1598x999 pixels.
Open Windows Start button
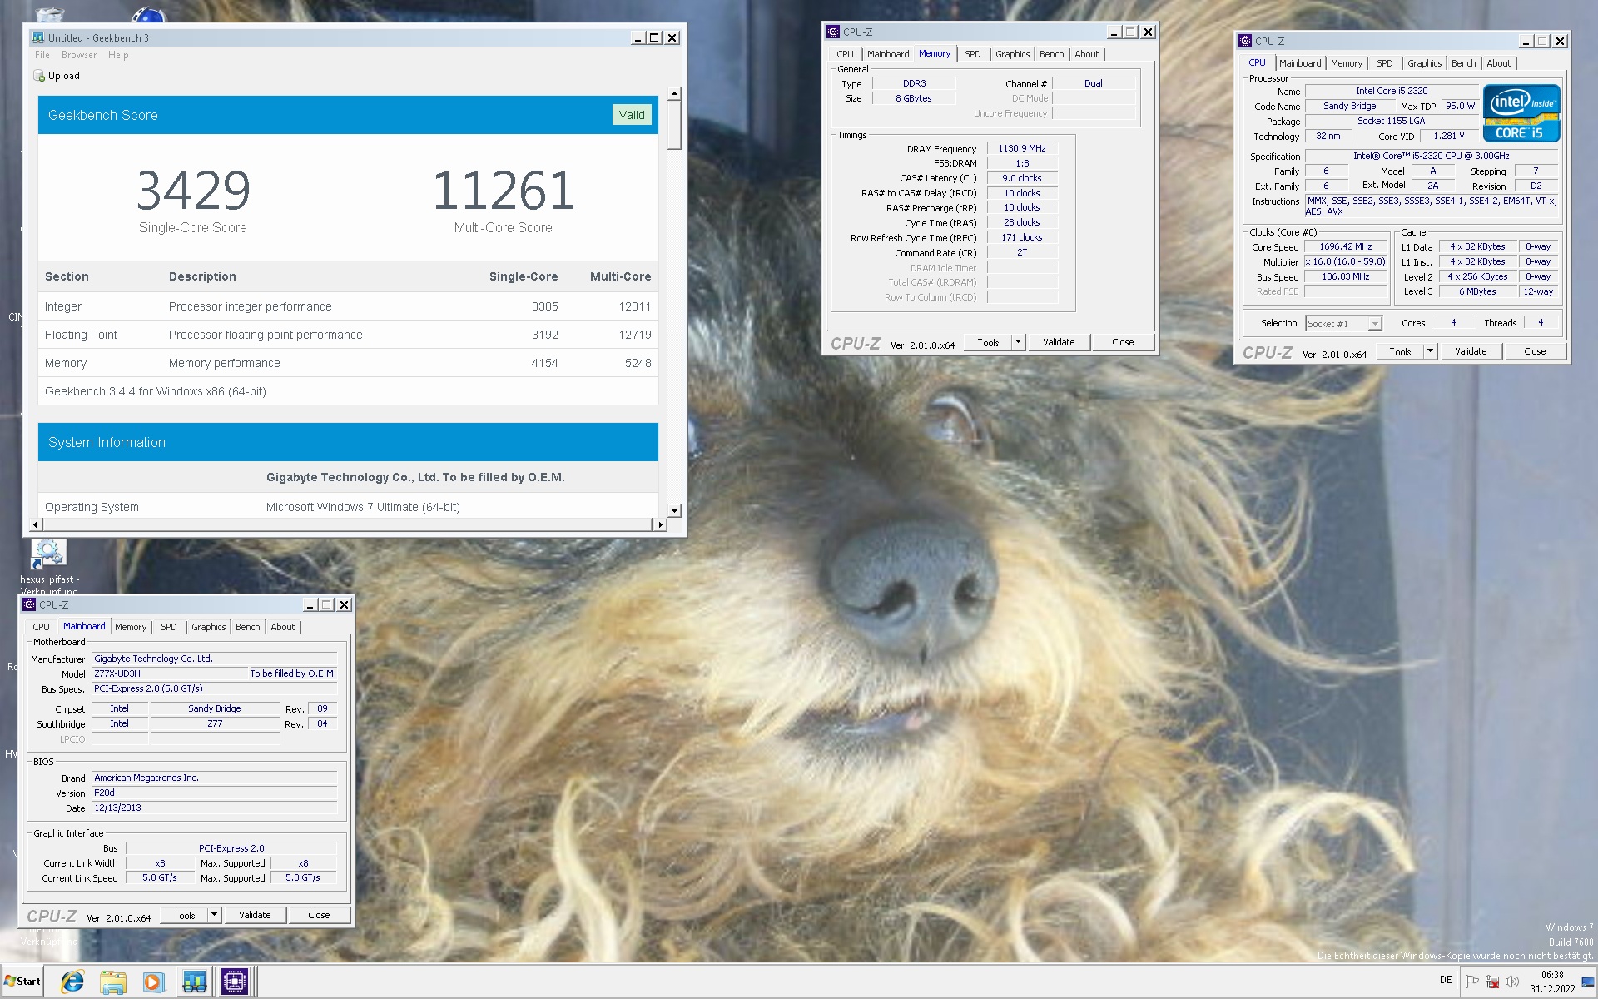[x=22, y=982]
